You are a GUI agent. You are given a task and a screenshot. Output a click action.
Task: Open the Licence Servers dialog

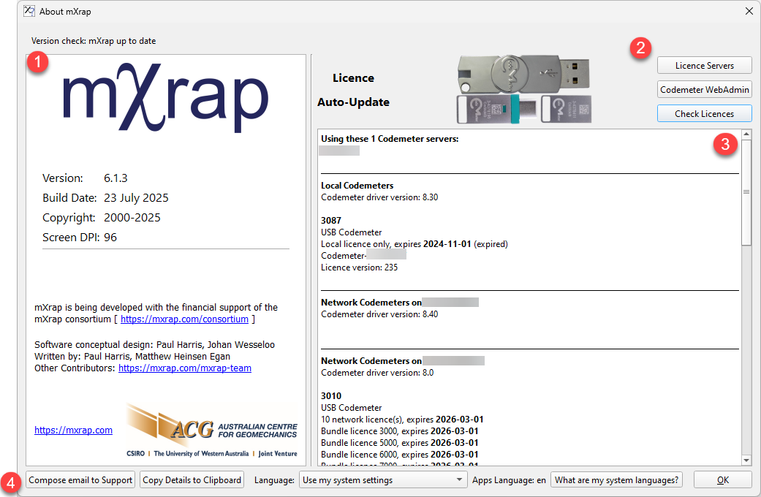[704, 65]
